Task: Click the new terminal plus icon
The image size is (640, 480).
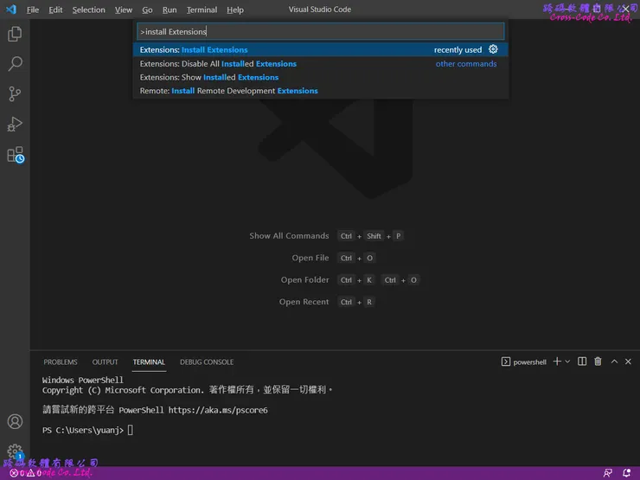Action: tap(557, 362)
